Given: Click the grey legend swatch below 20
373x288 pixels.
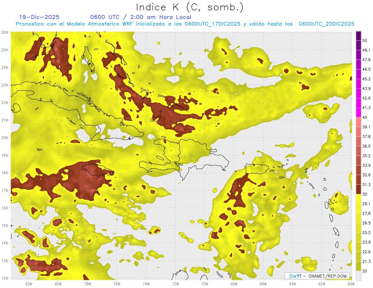Looking at the screenshot, I should coord(358,275).
